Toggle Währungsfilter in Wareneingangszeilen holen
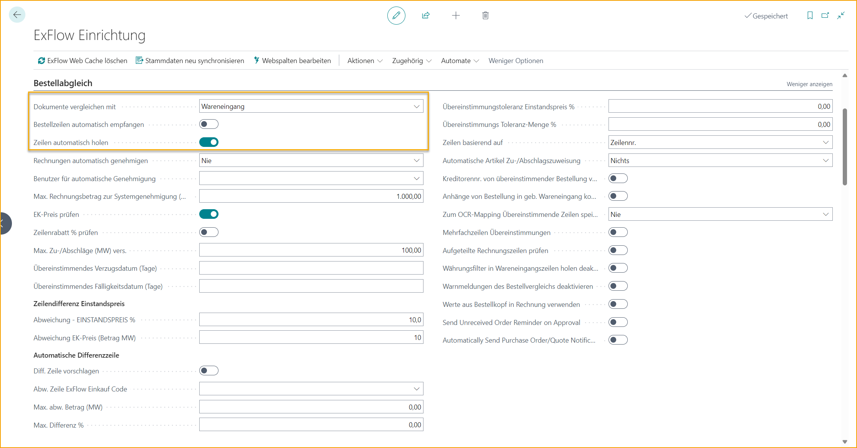This screenshot has width=857, height=448. (618, 268)
